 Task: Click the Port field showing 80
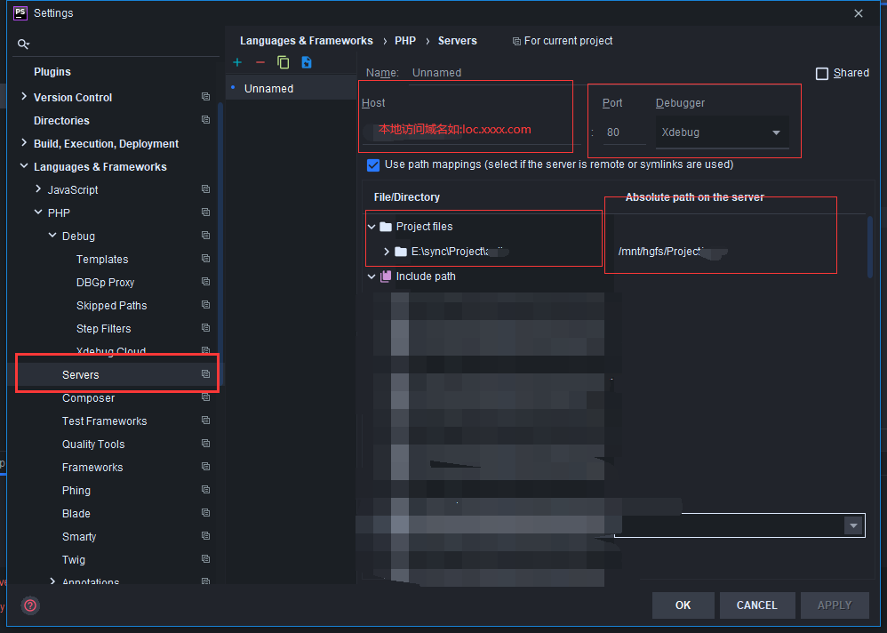pos(624,132)
